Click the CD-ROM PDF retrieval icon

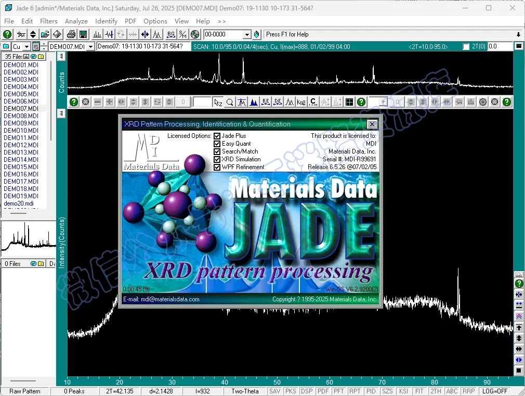point(195,34)
